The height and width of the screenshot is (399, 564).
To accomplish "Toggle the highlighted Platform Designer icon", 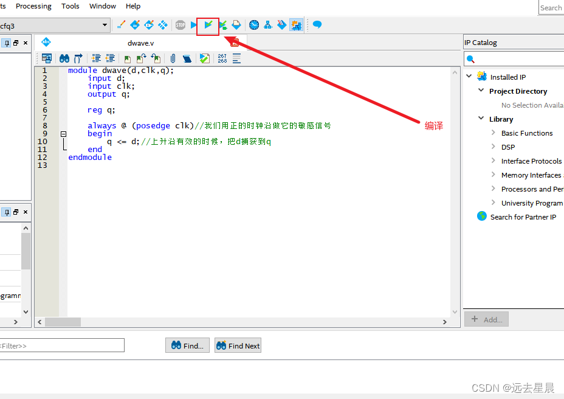I will pyautogui.click(x=296, y=25).
